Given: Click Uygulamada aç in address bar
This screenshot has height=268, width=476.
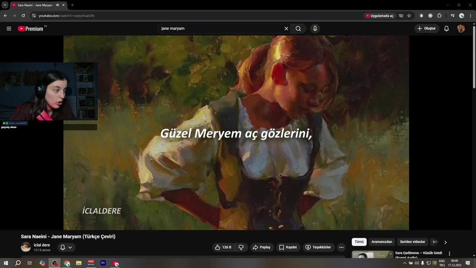Looking at the screenshot, I should [379, 16].
